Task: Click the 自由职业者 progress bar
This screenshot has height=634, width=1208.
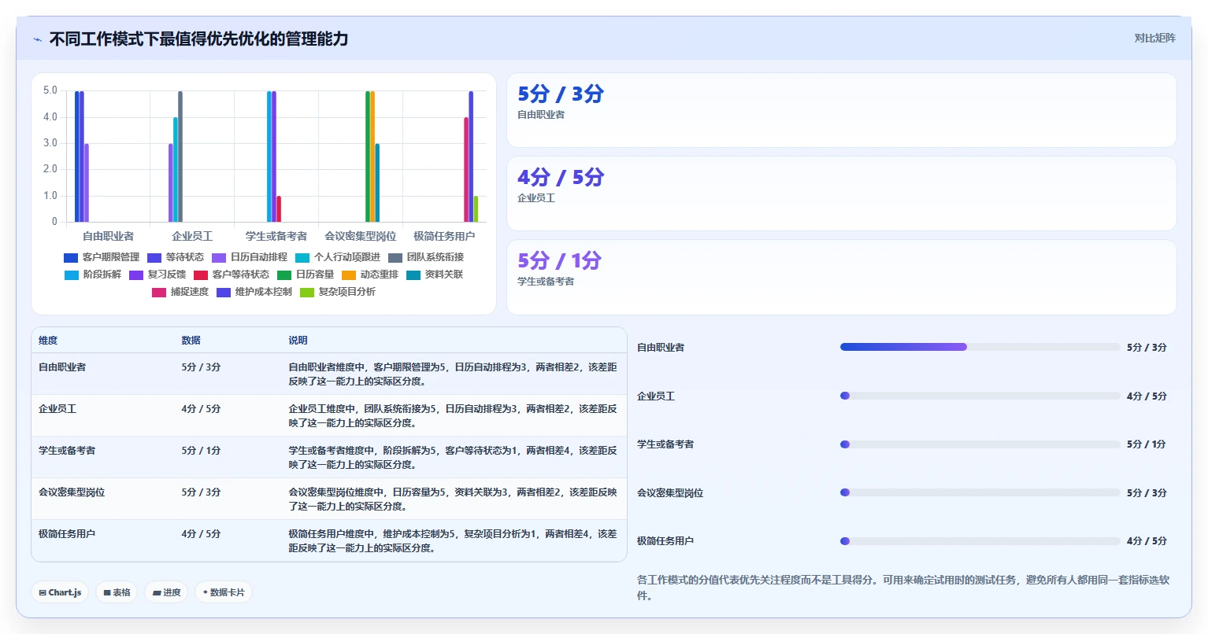Action: 980,347
